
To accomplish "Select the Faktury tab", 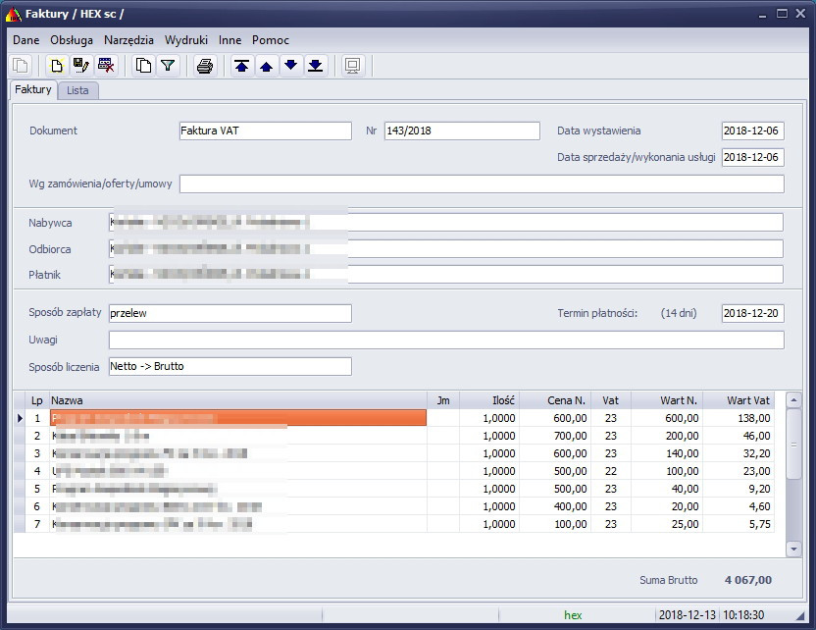I will click(x=33, y=89).
